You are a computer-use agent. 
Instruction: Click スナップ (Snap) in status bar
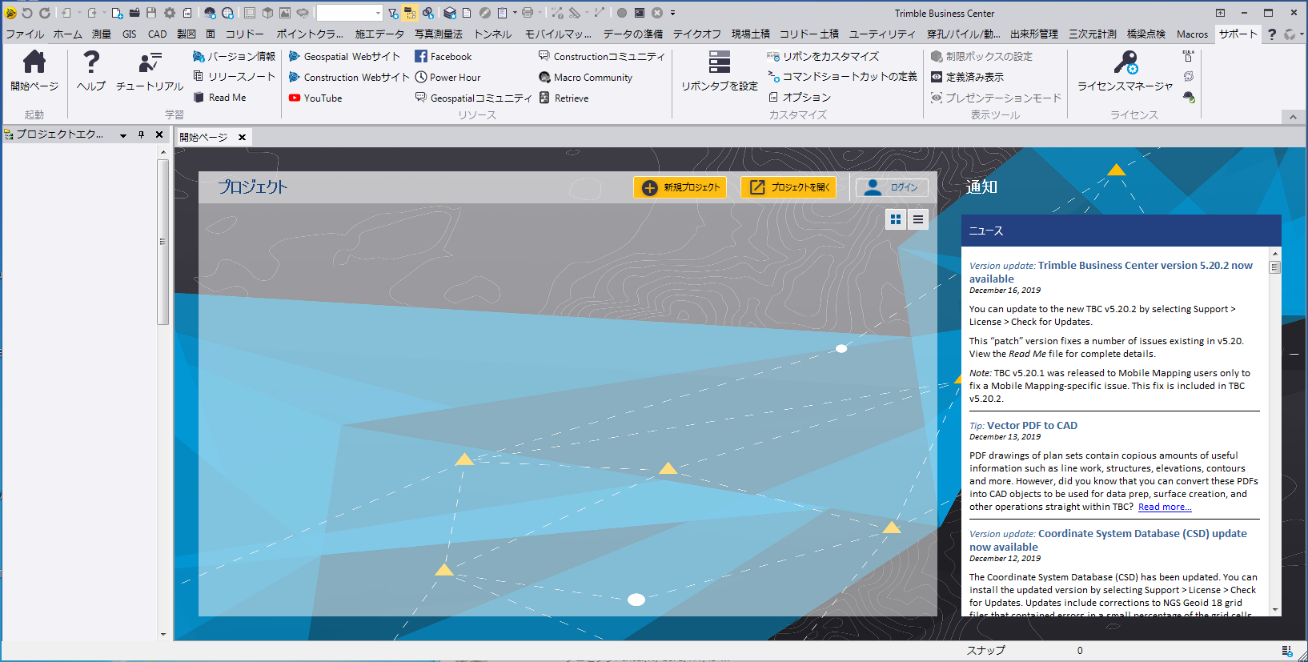tap(985, 651)
